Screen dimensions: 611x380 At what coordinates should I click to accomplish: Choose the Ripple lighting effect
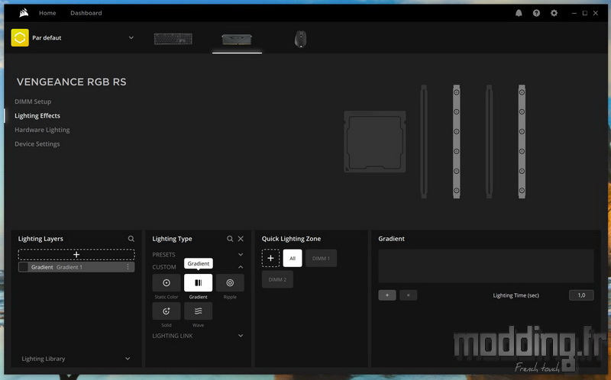tap(230, 282)
